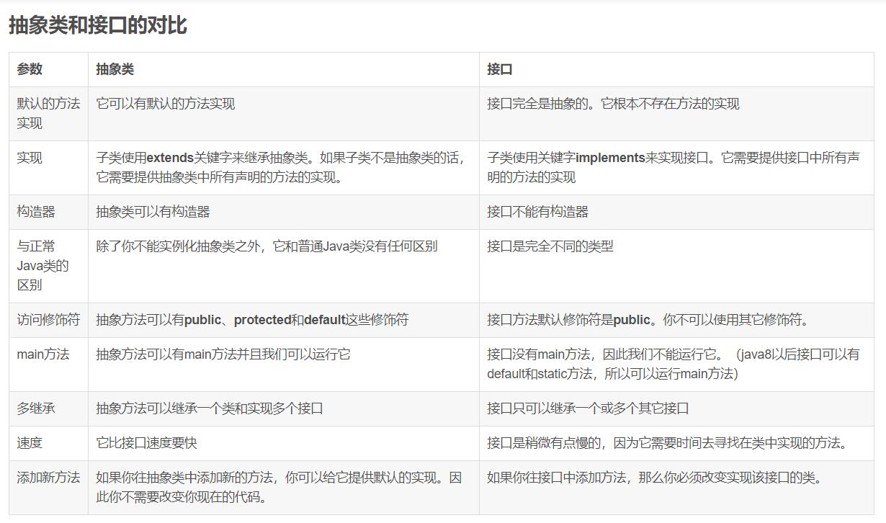Click cell 接口完全是抽象的
Viewport: 886px width, 523px height.
(x=676, y=114)
